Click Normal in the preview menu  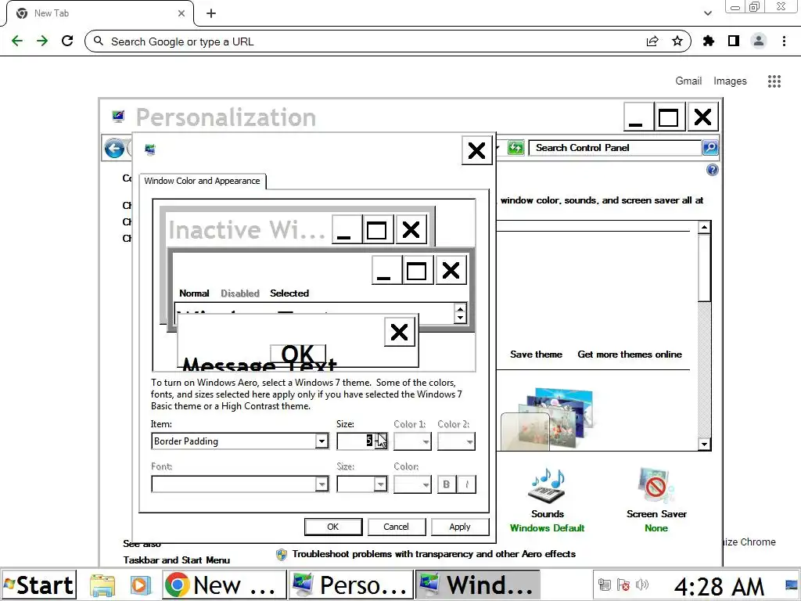[194, 293]
